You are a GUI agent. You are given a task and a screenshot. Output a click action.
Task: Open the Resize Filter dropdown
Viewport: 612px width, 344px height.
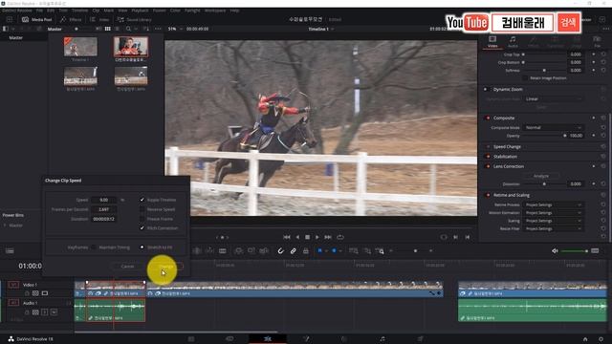(x=553, y=229)
